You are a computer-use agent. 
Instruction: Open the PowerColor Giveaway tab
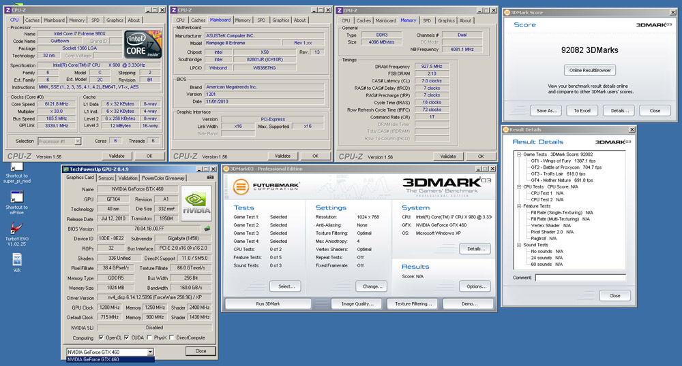click(163, 178)
